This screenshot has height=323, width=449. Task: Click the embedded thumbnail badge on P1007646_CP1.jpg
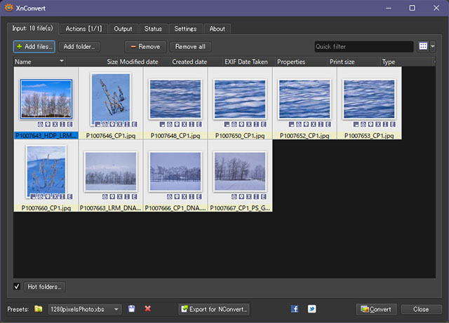(x=98, y=124)
